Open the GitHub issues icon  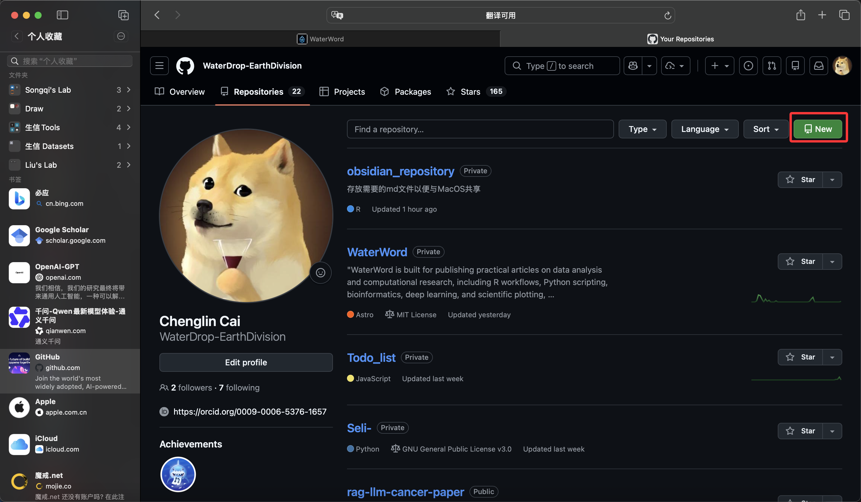[x=748, y=66]
